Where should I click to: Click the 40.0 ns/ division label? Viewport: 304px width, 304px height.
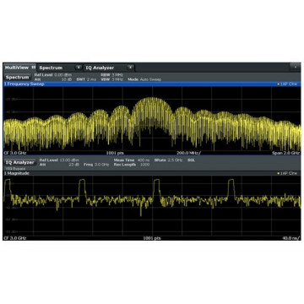point(291,238)
